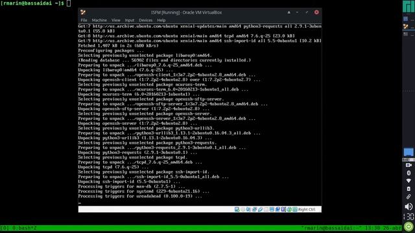Open the File menu in VirtualBox
415x233 pixels.
[x=84, y=20]
